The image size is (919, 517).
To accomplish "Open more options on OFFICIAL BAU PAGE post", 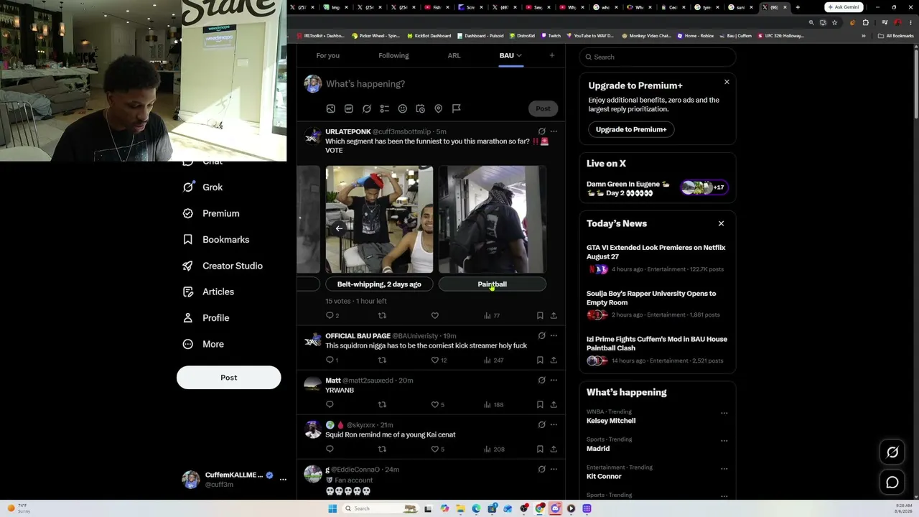I will click(554, 335).
